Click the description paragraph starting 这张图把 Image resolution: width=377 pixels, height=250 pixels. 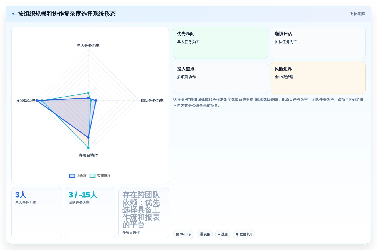pos(269,103)
